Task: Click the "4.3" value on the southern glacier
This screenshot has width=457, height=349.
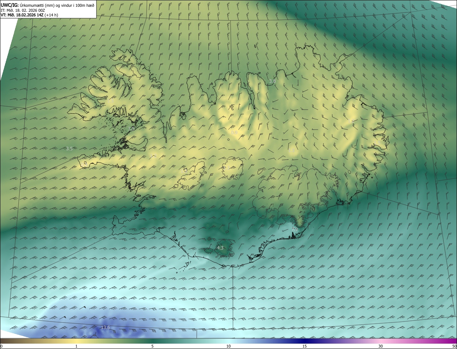Action: (220, 248)
